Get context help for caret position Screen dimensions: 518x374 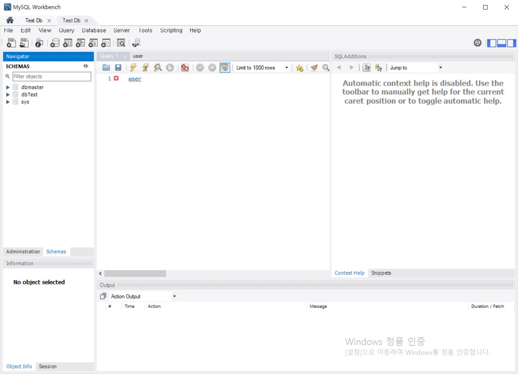click(367, 68)
